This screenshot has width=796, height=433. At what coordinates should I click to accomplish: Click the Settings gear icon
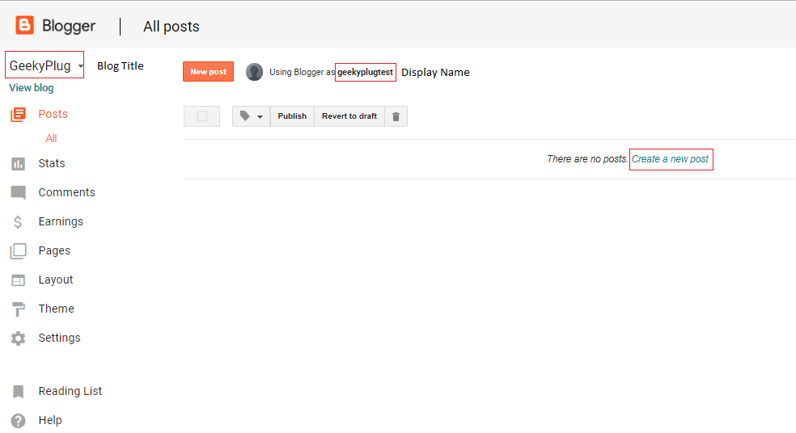tap(18, 338)
